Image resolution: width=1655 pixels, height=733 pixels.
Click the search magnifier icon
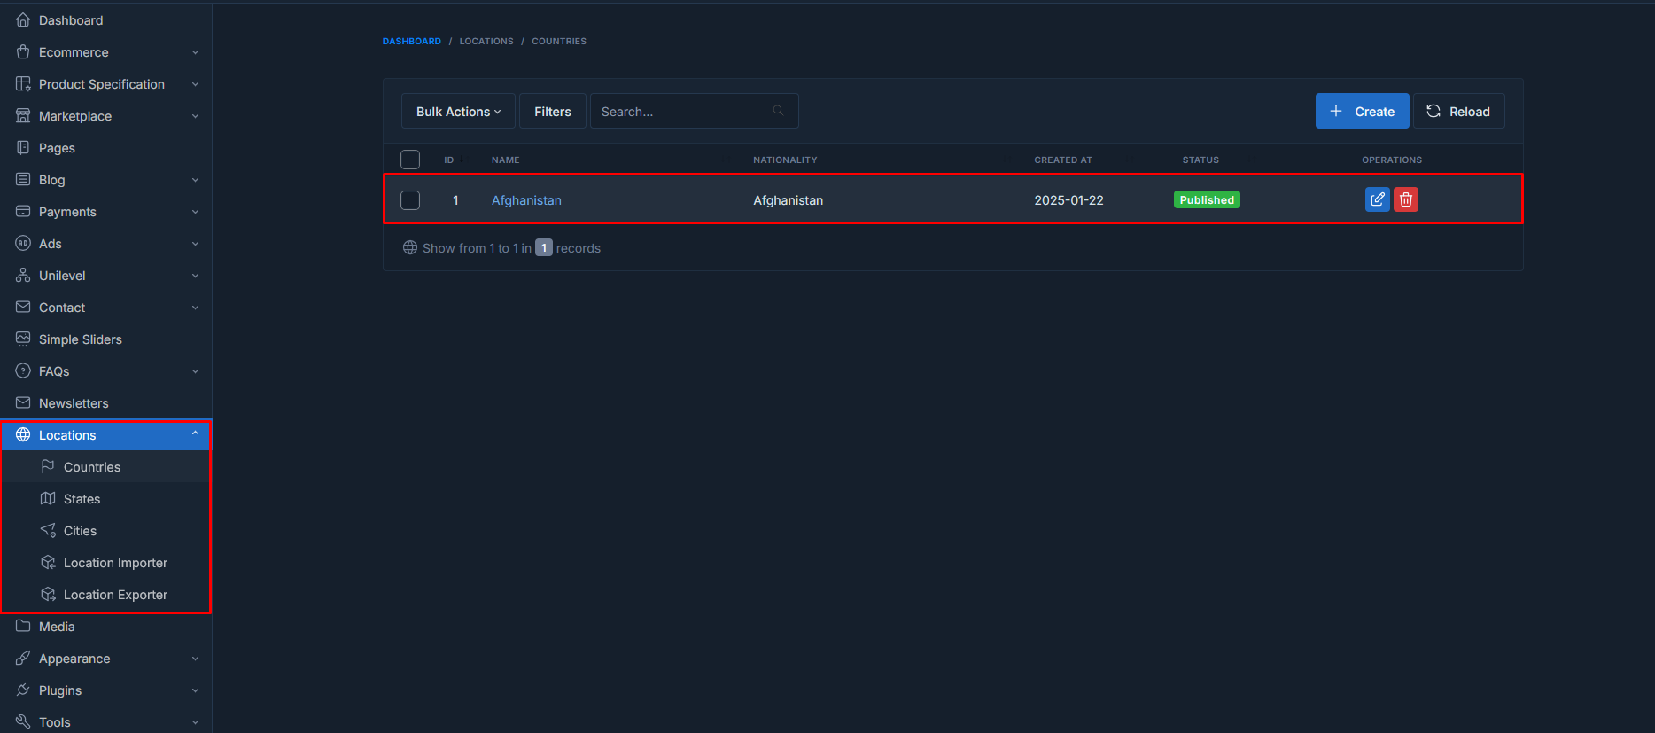click(778, 111)
